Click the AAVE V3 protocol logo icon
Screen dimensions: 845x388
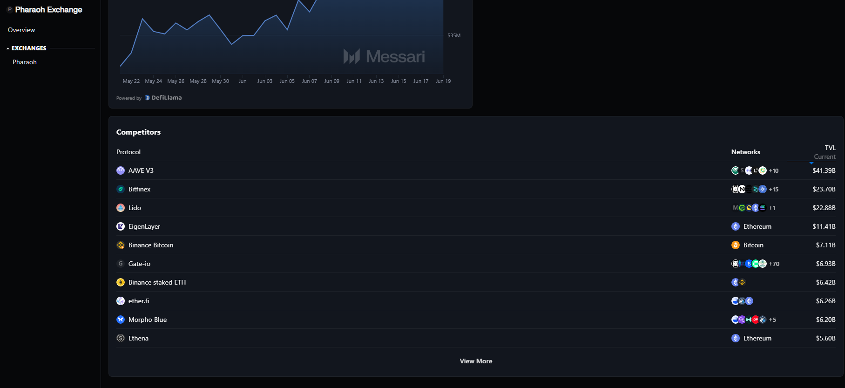click(121, 170)
